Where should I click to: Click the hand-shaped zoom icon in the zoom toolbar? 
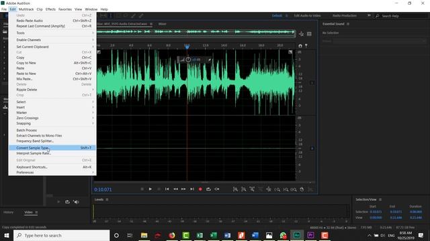click(302, 189)
